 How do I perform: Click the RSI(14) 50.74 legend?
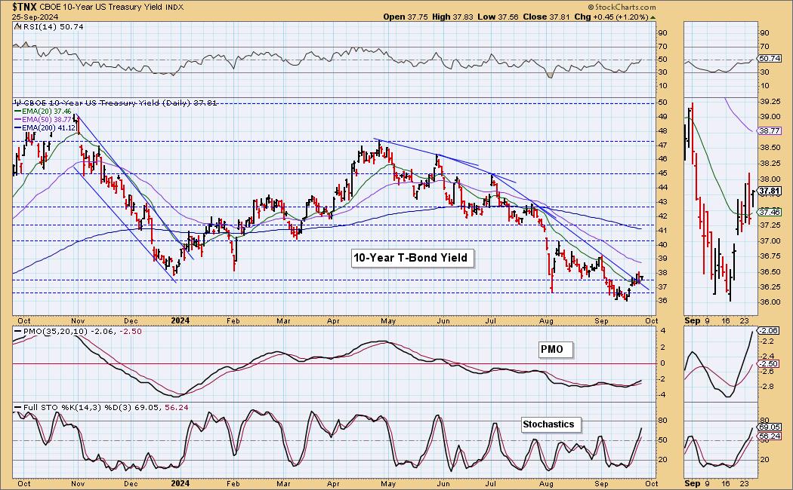click(50, 26)
